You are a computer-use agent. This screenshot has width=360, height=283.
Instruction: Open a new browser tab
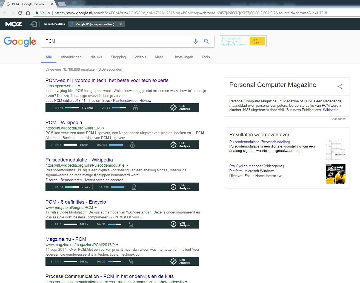pyautogui.click(x=62, y=4)
